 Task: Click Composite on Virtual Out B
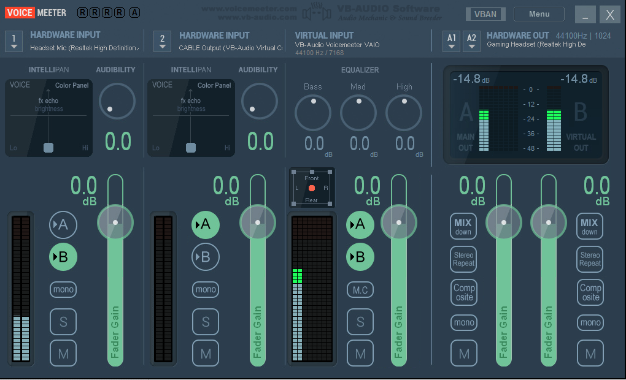point(590,292)
